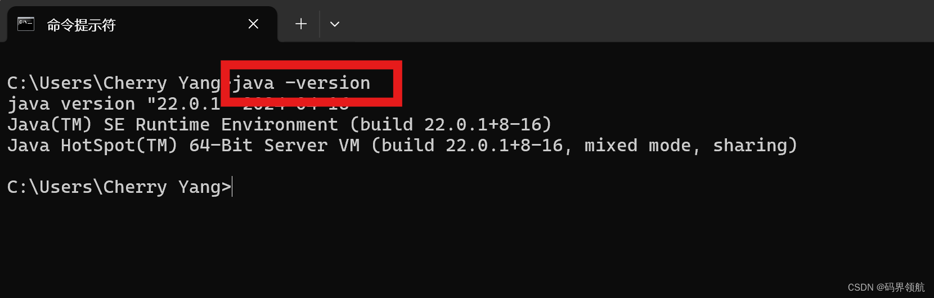The width and height of the screenshot is (934, 298).
Task: Expand the new tab profile dropdown chevron
Action: pyautogui.click(x=335, y=24)
